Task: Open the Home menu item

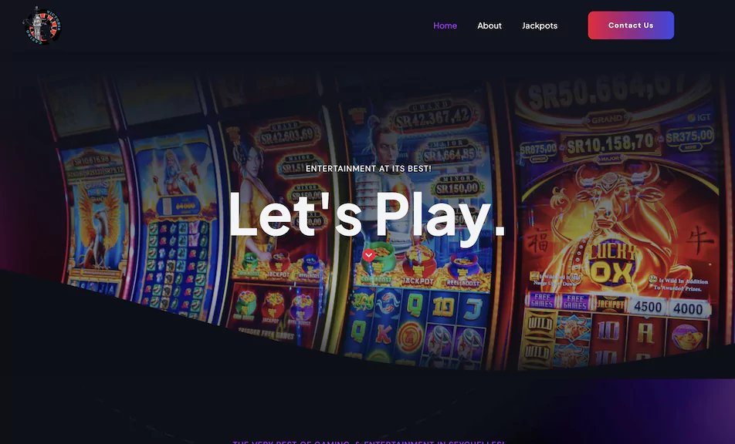Action: (x=445, y=25)
